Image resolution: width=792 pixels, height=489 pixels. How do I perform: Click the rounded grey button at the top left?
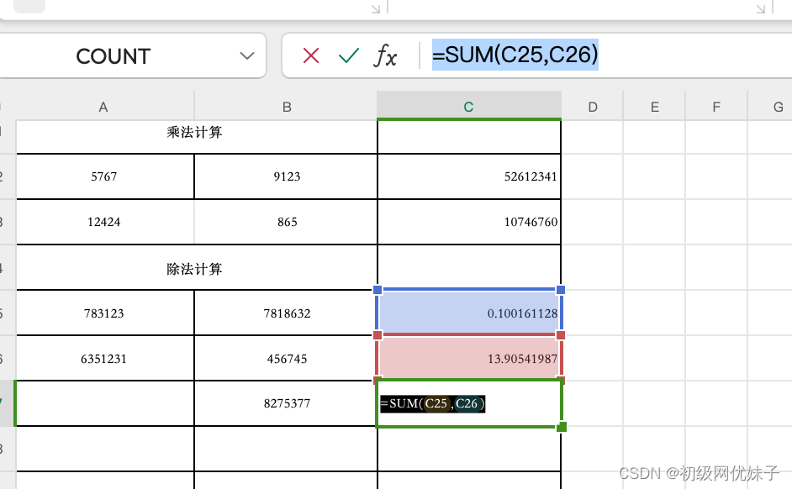[x=28, y=6]
